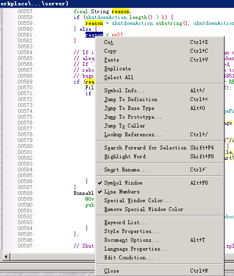Click the horizontal scrollbar left arrow

6,257
